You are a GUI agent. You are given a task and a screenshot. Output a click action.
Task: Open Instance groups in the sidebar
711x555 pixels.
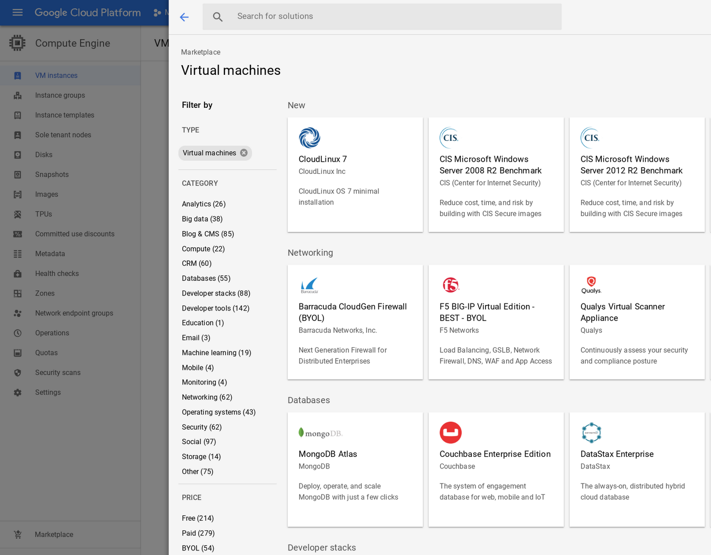[x=70, y=95]
